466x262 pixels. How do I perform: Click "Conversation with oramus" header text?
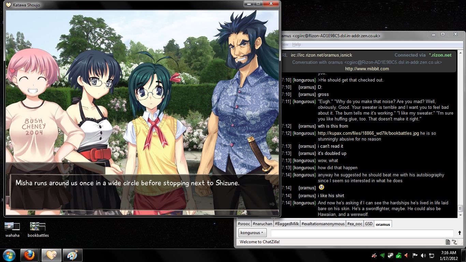(367, 62)
